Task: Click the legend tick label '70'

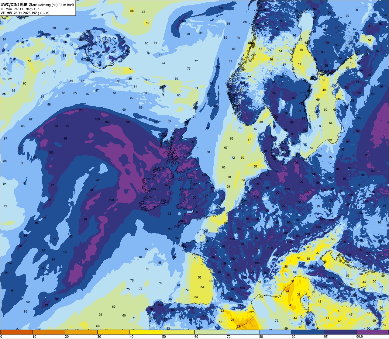Action: [x=229, y=337]
